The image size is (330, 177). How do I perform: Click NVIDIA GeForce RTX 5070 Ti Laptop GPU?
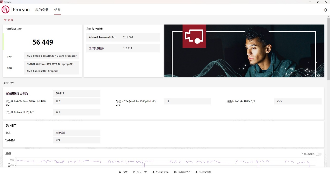click(x=50, y=64)
